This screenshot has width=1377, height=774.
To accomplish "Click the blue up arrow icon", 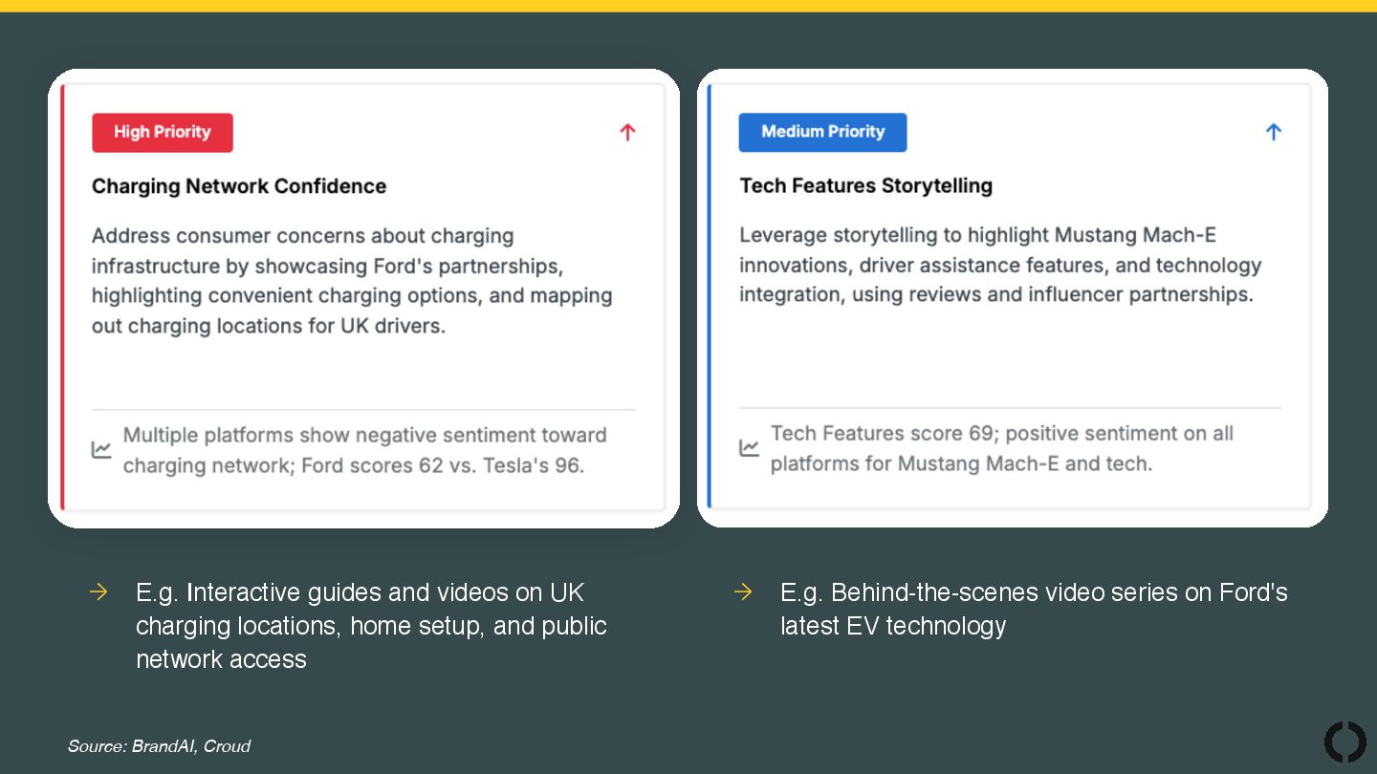I will click(x=1273, y=132).
